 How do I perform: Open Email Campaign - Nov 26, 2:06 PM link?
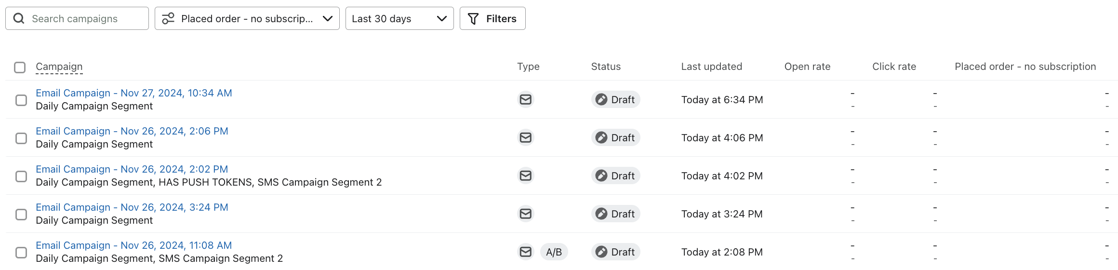(x=132, y=131)
